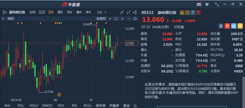Collapse left panel bracket arrow icon

[5, 12]
